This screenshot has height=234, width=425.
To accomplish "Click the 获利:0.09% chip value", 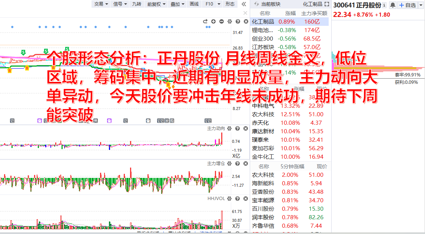I will [406, 82].
